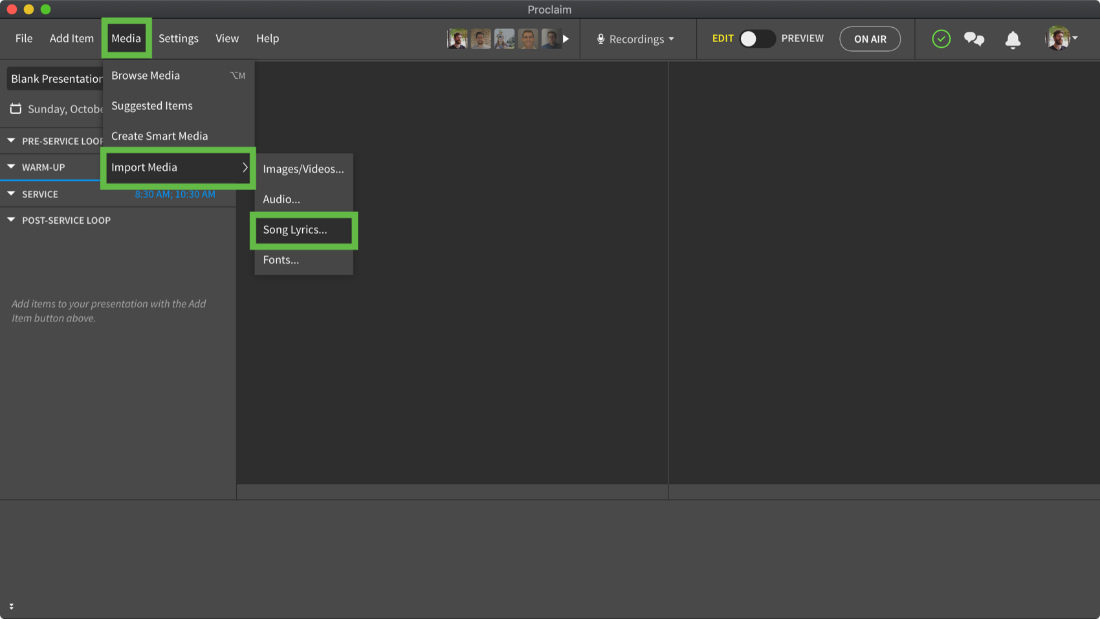Click the calendar icon beside the date
The image size is (1100, 619).
(x=16, y=109)
